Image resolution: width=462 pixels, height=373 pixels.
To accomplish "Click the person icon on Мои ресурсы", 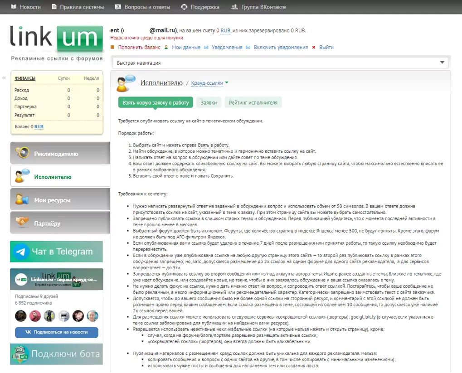I will (22, 199).
